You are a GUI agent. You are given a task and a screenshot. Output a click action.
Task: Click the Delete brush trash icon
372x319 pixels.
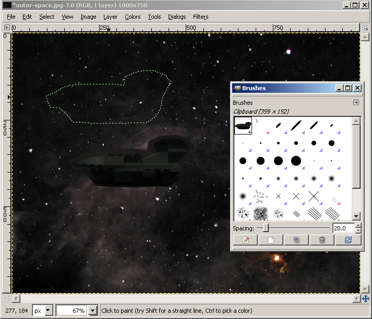322,240
